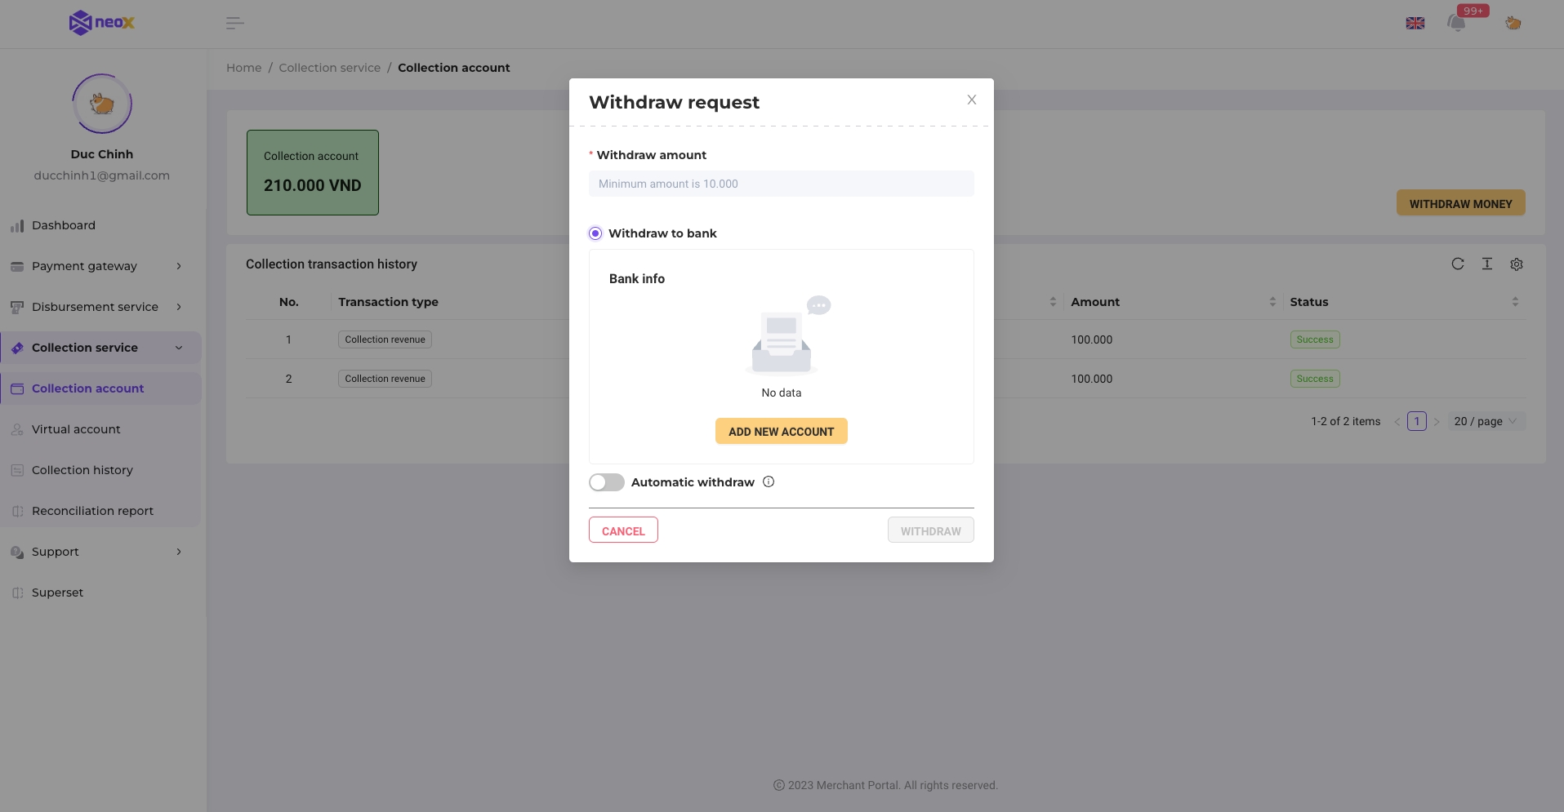Enable the Automatic withdraw switch
Screen dimensions: 1564x812
606,482
